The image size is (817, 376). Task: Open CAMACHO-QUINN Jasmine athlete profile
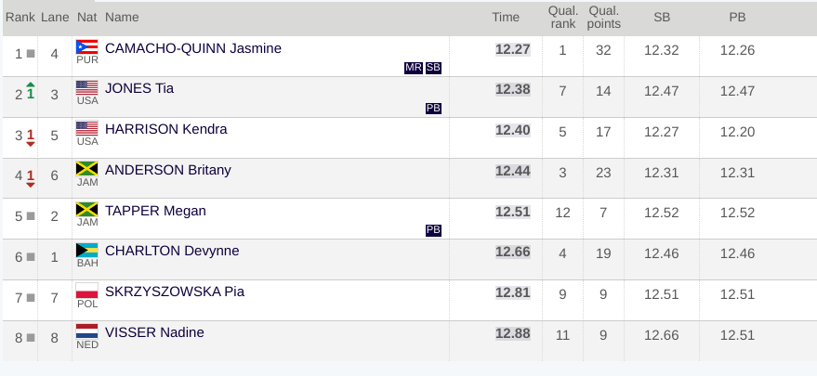[x=192, y=48]
